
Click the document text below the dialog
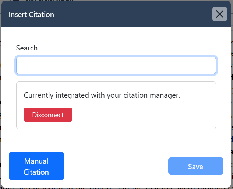[x=110, y=187]
